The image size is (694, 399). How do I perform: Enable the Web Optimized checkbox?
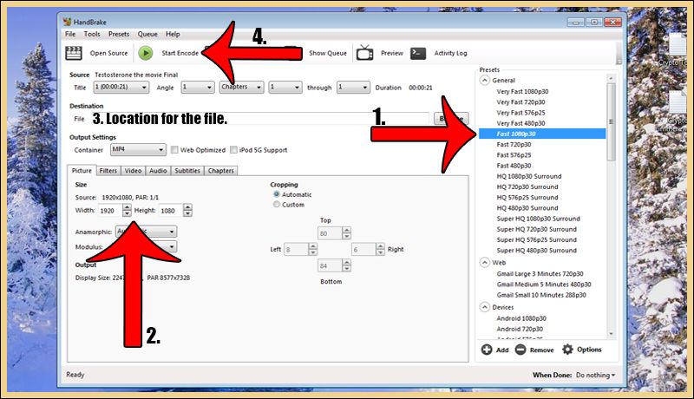174,150
